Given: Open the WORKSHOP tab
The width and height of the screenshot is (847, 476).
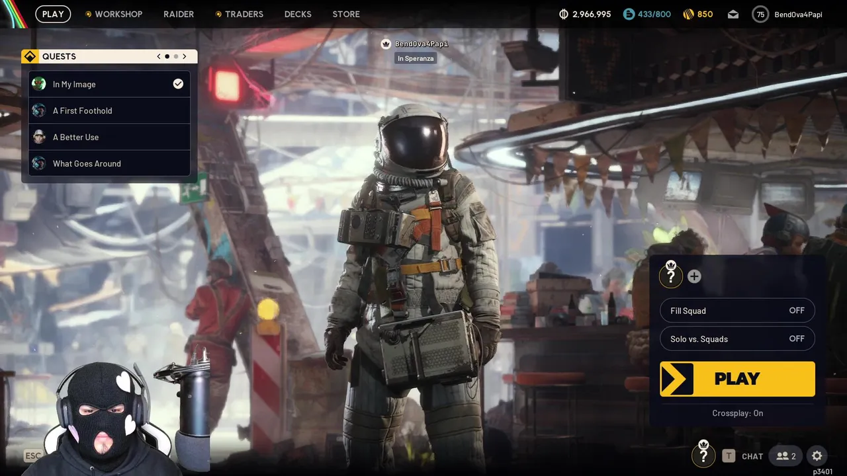Looking at the screenshot, I should [x=118, y=14].
